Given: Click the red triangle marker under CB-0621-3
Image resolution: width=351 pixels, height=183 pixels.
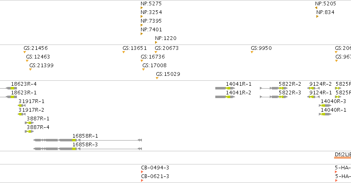Looking at the screenshot, I should [142, 181].
